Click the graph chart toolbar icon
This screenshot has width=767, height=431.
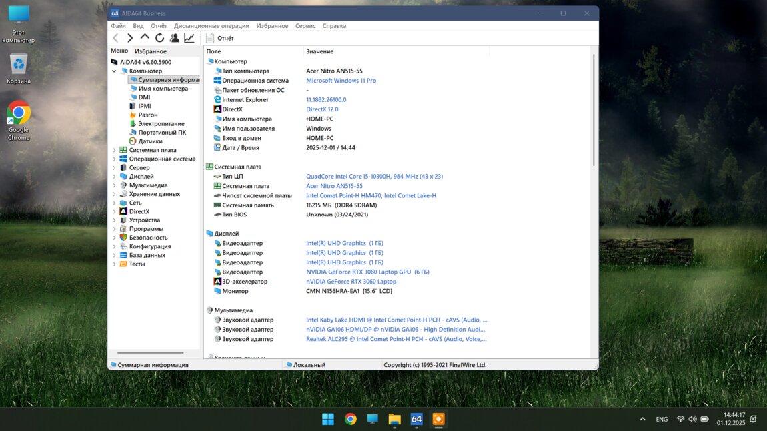click(189, 38)
